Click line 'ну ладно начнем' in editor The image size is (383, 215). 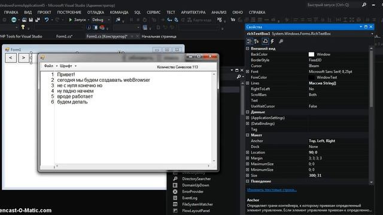(x=75, y=91)
